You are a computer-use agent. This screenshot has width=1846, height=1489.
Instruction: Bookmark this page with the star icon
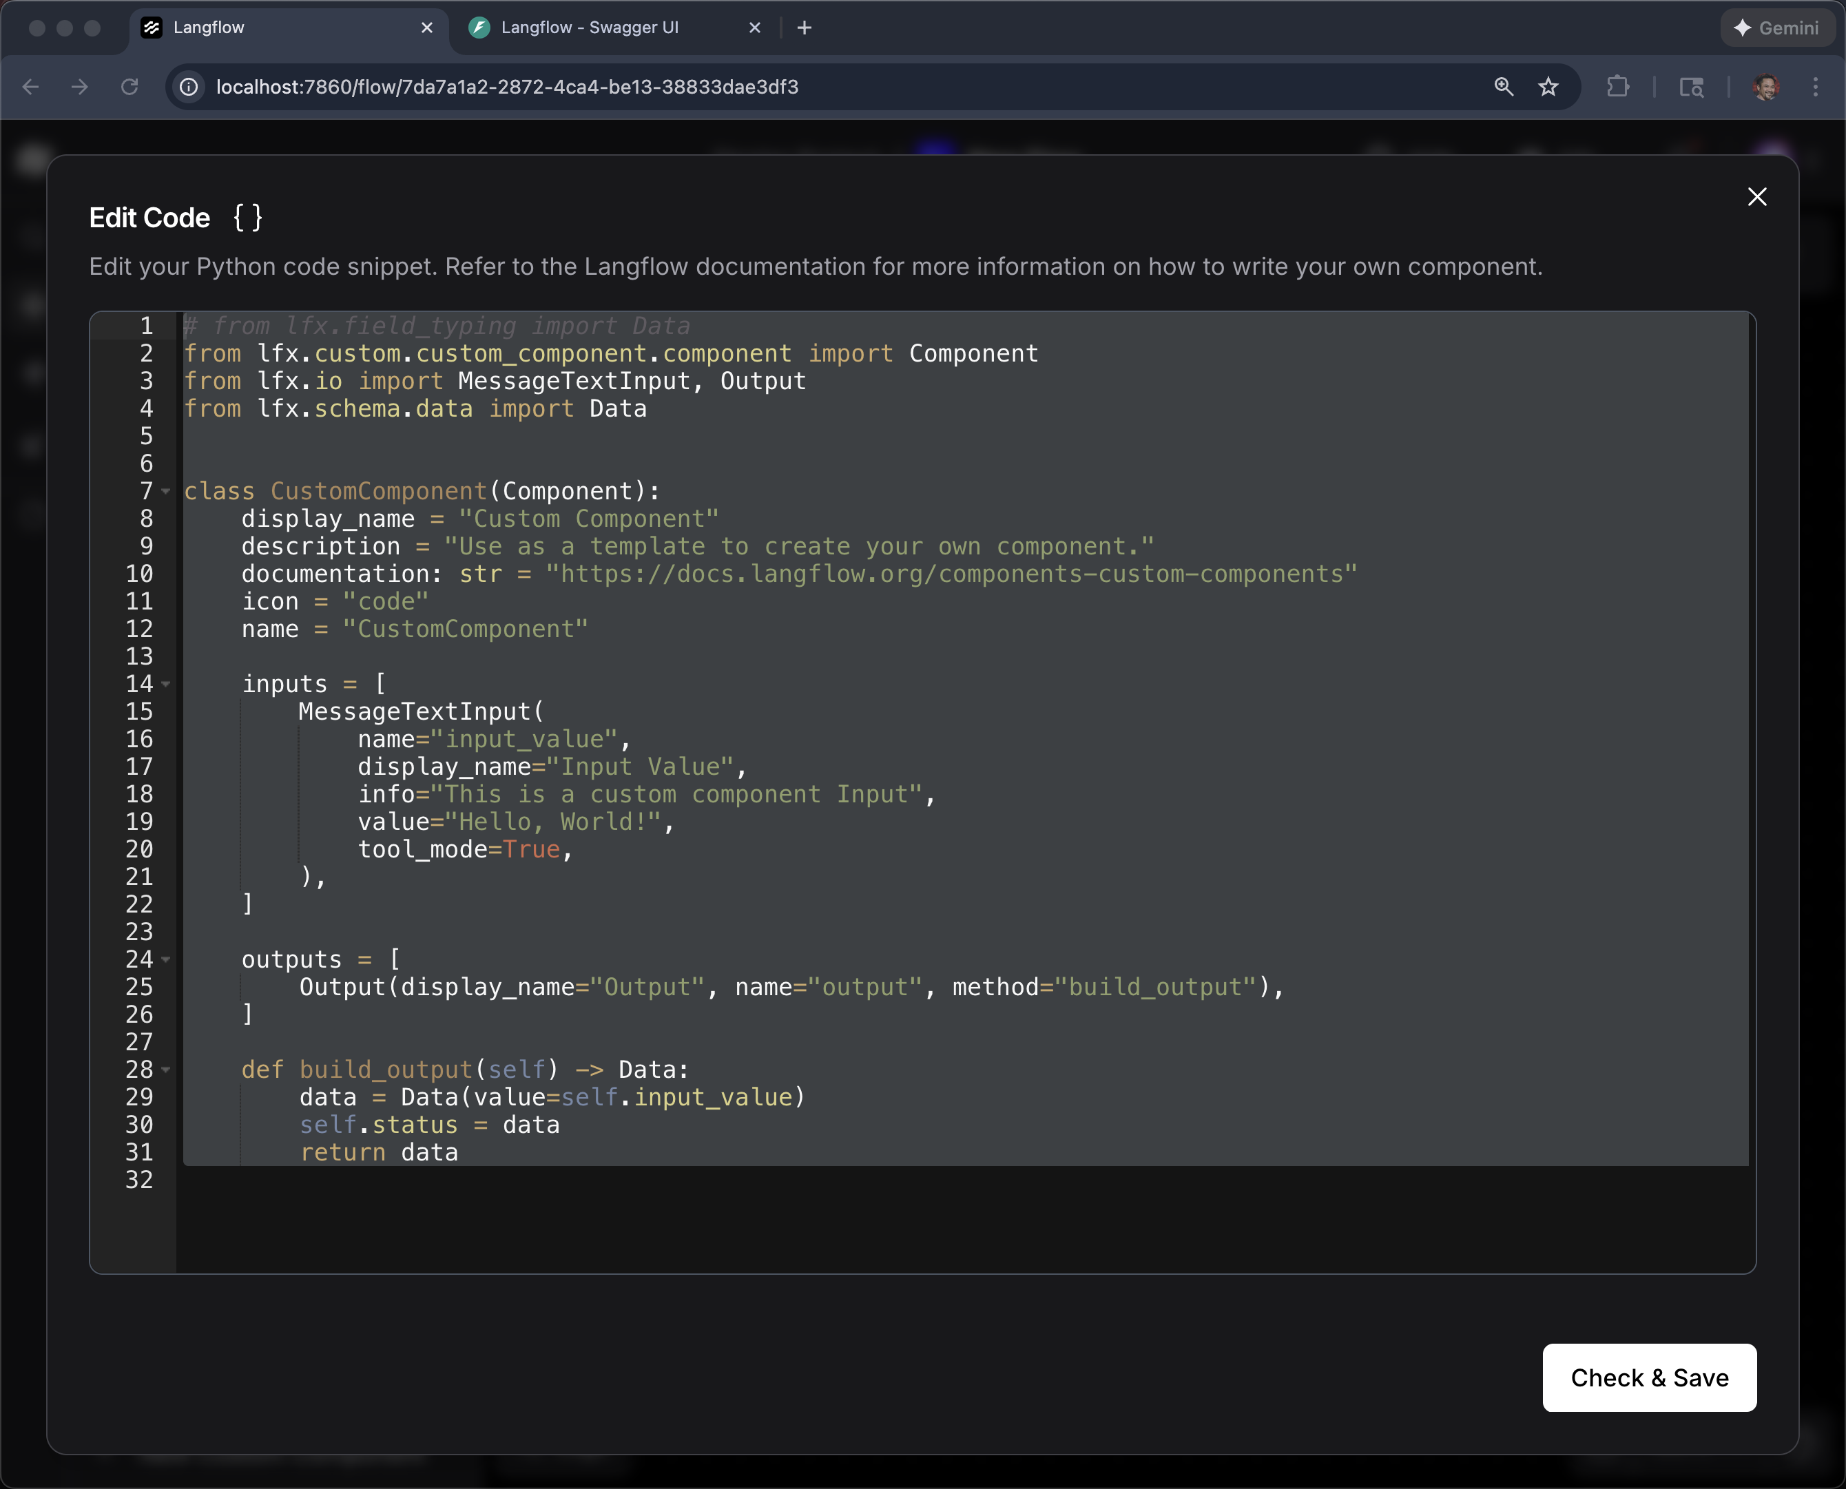pos(1548,87)
